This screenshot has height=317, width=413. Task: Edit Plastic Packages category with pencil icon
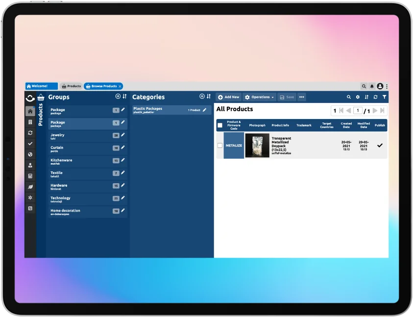coord(205,110)
